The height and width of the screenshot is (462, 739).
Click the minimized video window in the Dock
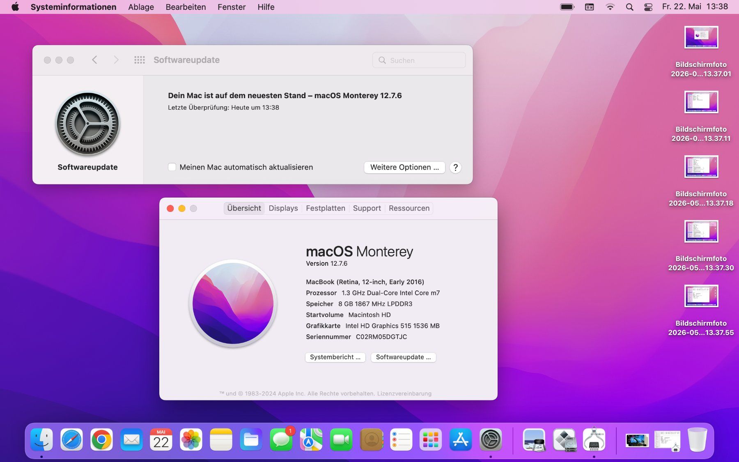pos(637,440)
